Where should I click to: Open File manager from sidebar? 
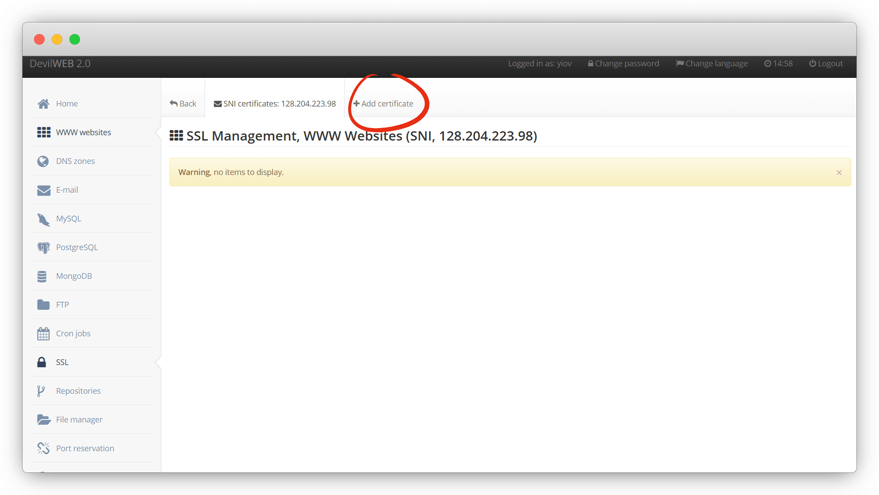tap(79, 420)
